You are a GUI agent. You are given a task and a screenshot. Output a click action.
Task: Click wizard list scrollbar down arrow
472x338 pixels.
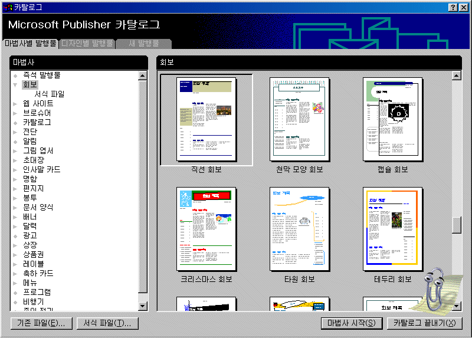tap(143, 306)
